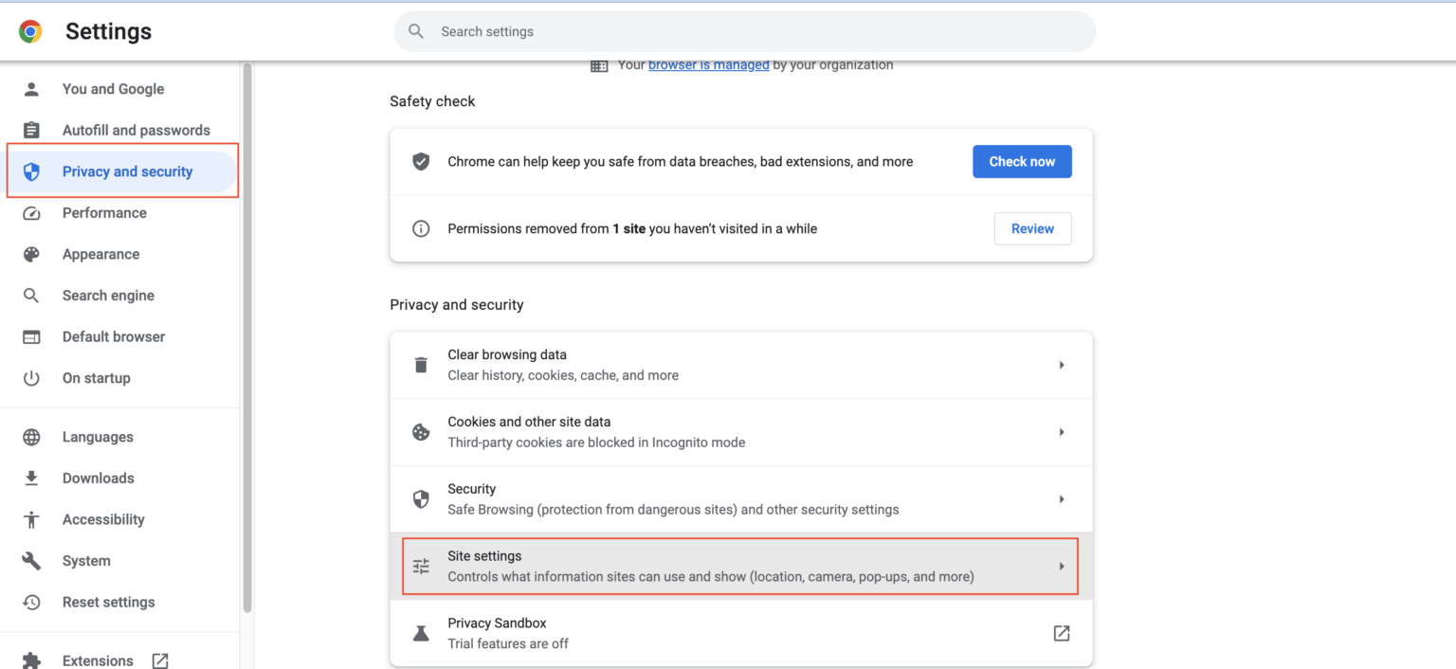The image size is (1456, 669).
Task: Expand the Cookies and other site data chevron
Action: pyautogui.click(x=1062, y=432)
